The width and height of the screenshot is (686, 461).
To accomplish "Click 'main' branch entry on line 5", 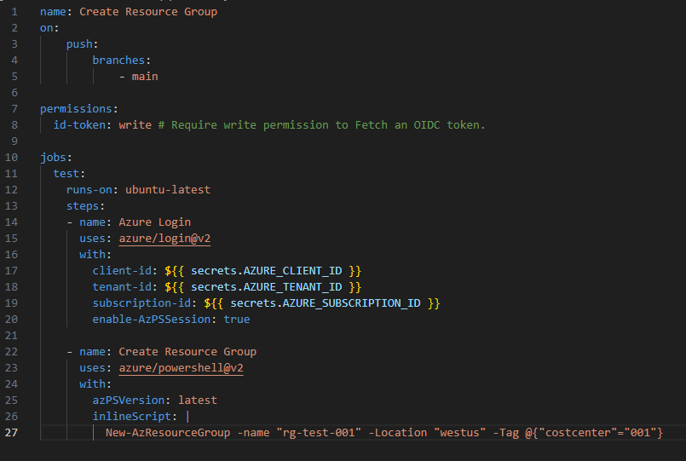I will [145, 77].
